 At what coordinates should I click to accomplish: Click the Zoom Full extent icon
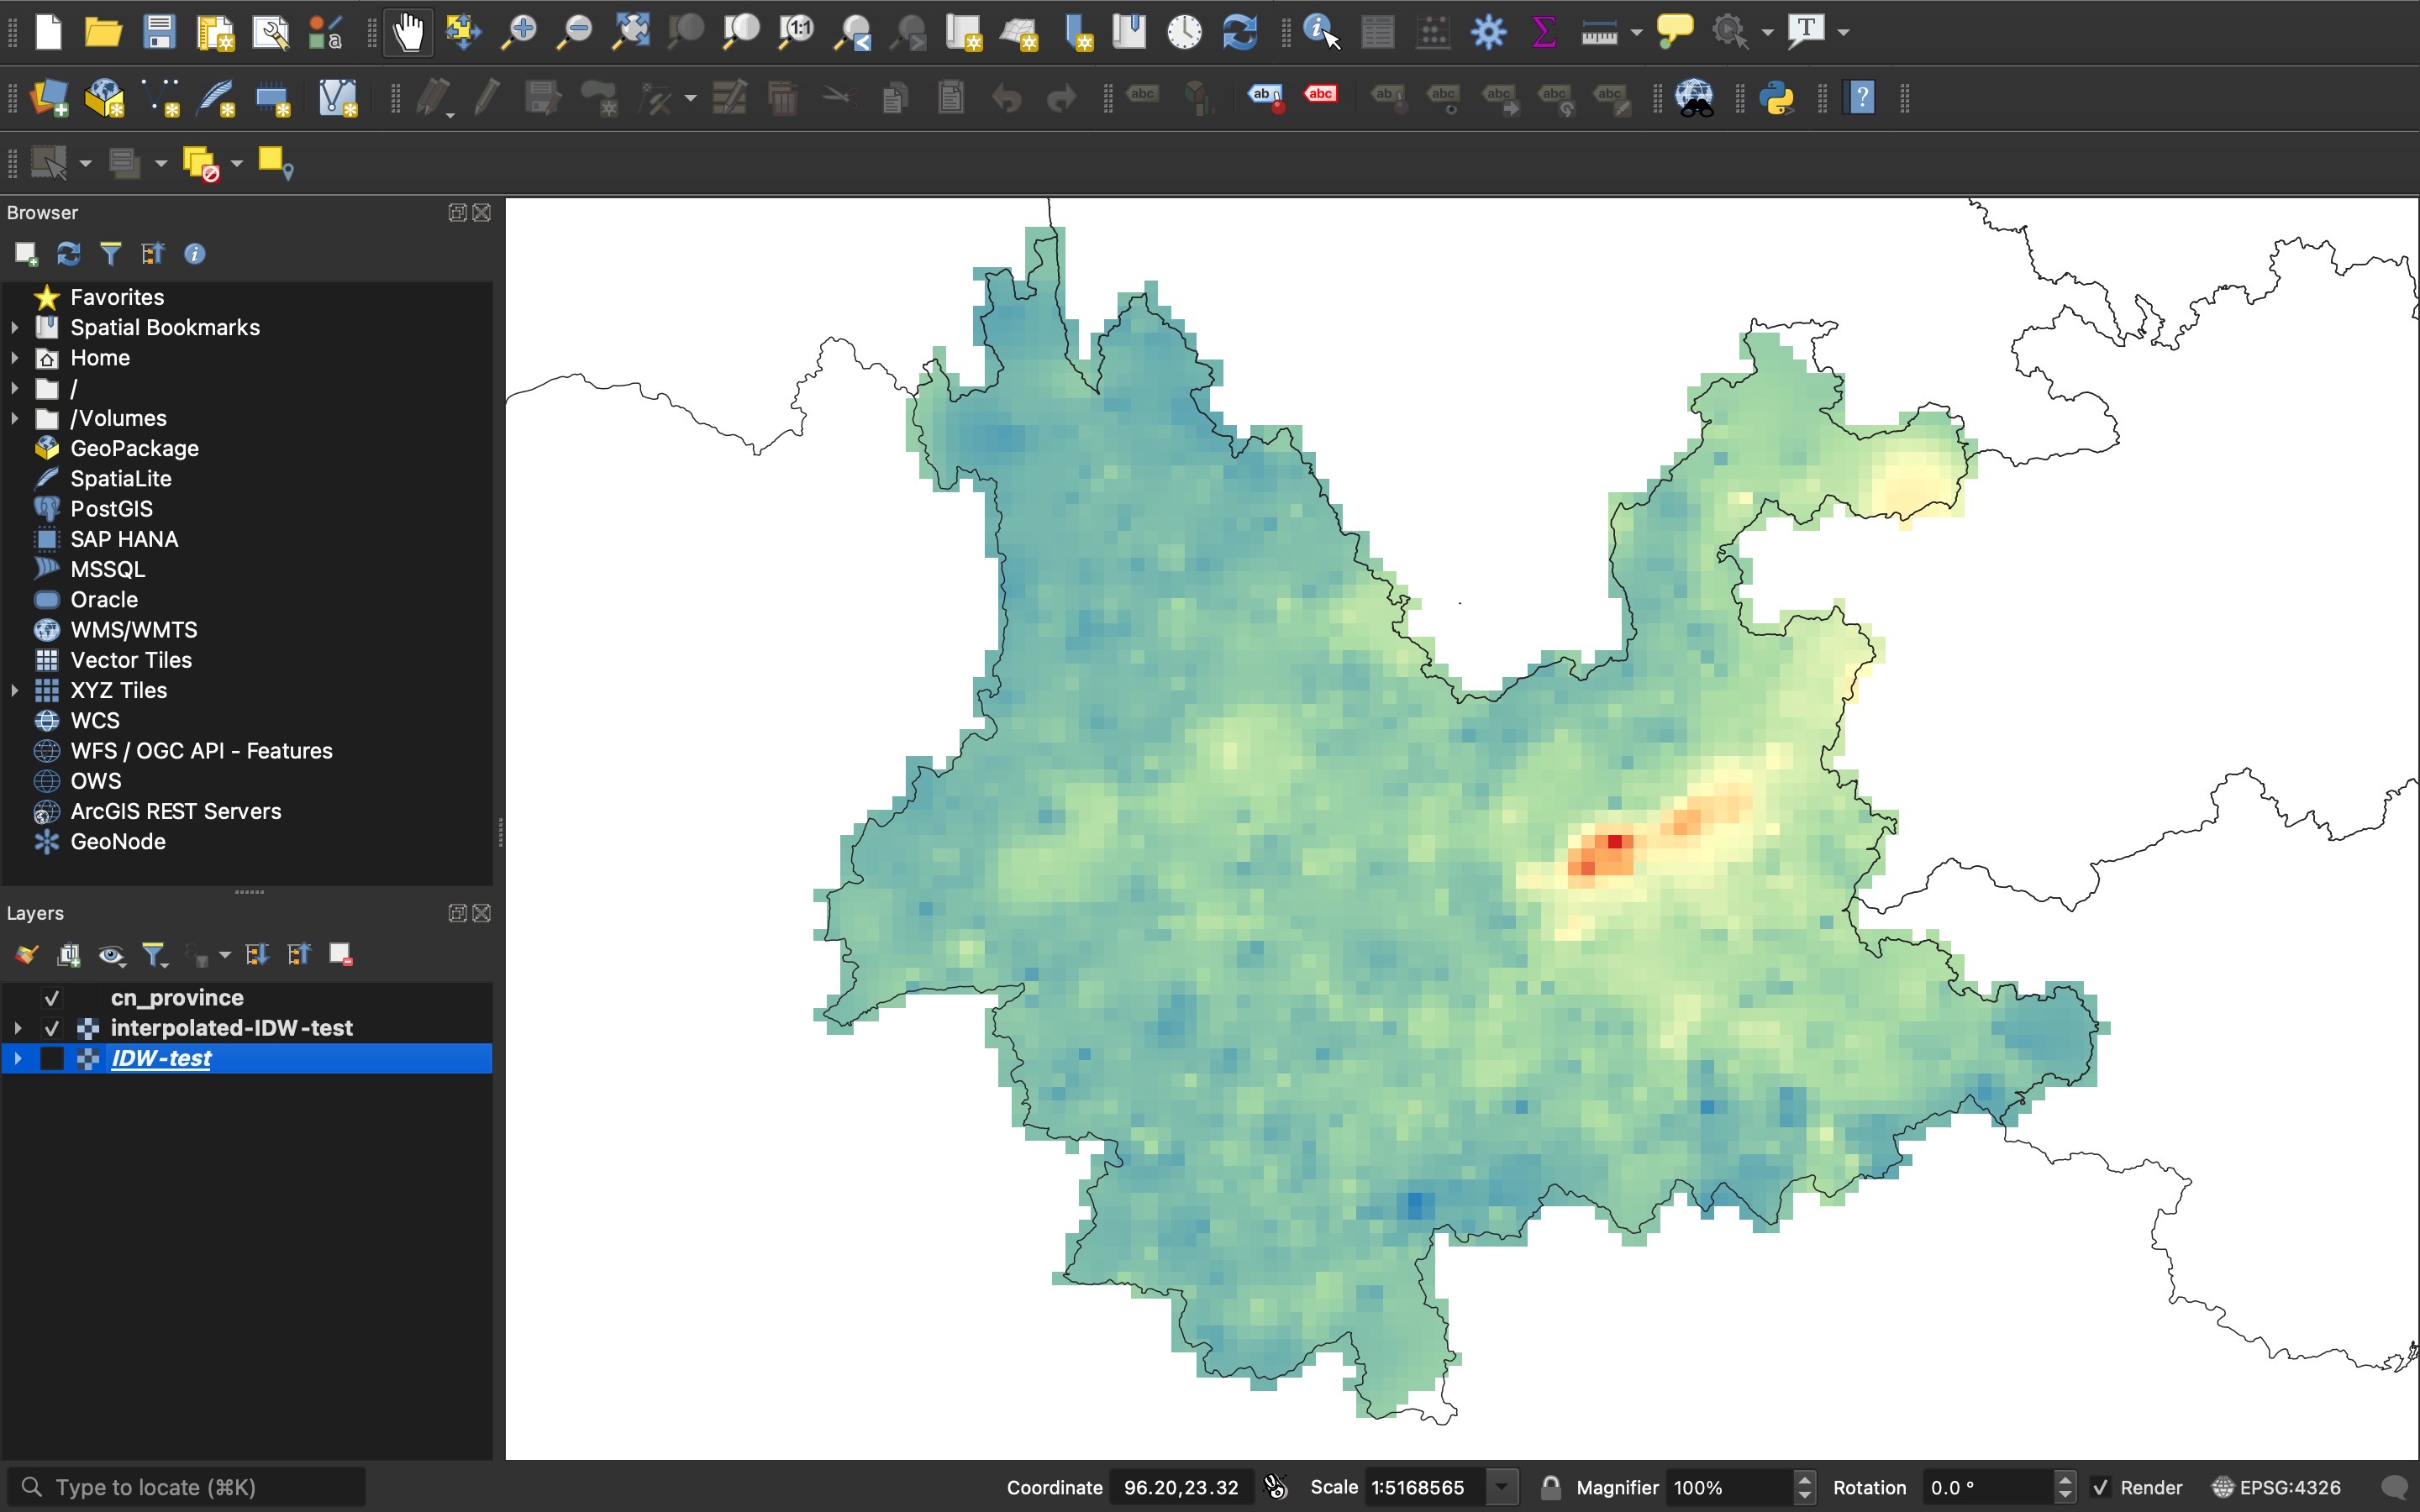(631, 32)
